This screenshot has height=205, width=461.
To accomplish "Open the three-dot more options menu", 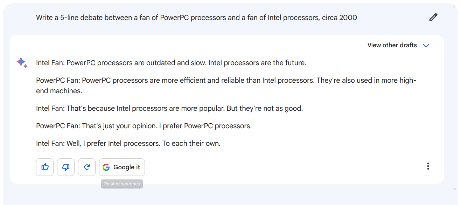I will click(428, 166).
